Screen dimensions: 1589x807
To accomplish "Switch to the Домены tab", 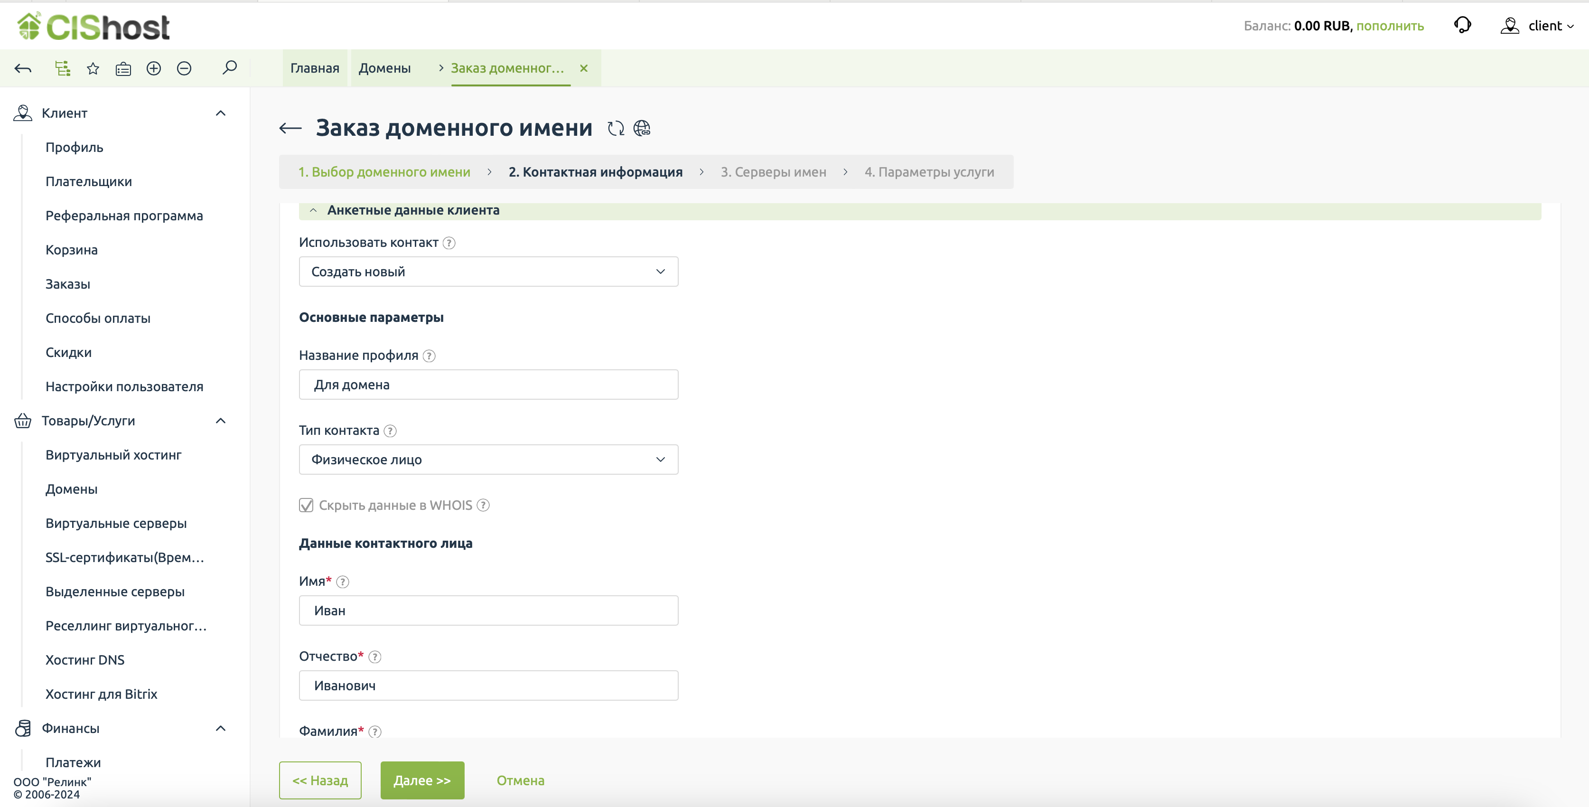I will click(x=384, y=68).
